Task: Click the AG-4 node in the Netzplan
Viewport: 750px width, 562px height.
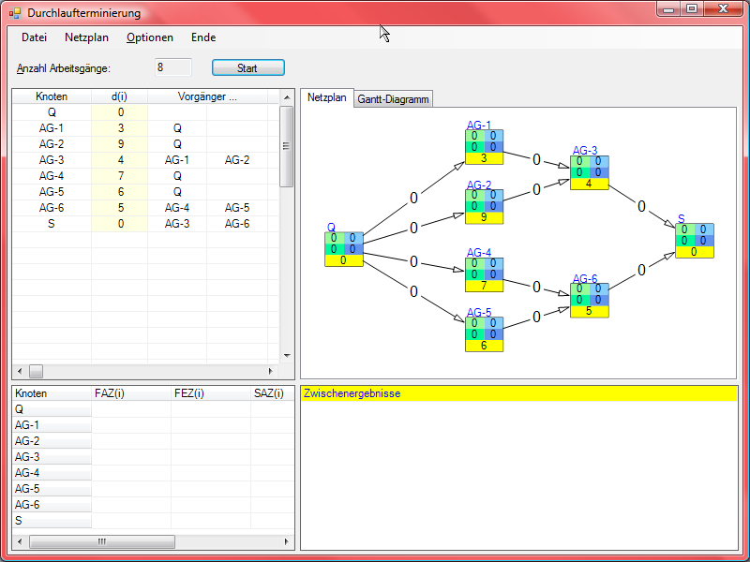Action: point(484,274)
